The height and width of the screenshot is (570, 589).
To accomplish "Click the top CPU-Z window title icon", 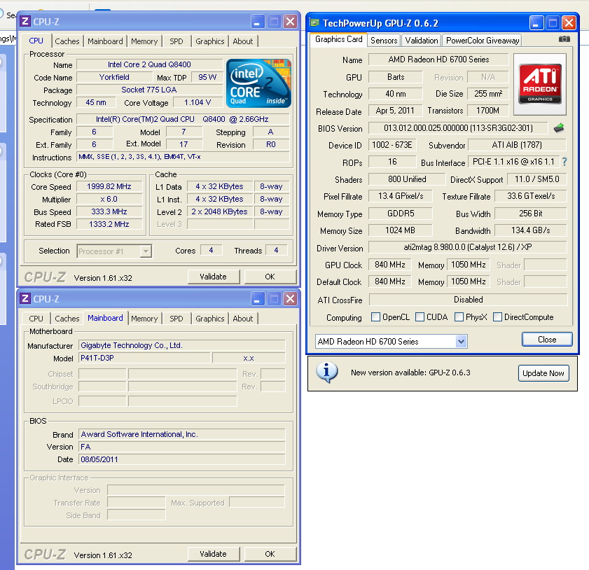I will 25,22.
